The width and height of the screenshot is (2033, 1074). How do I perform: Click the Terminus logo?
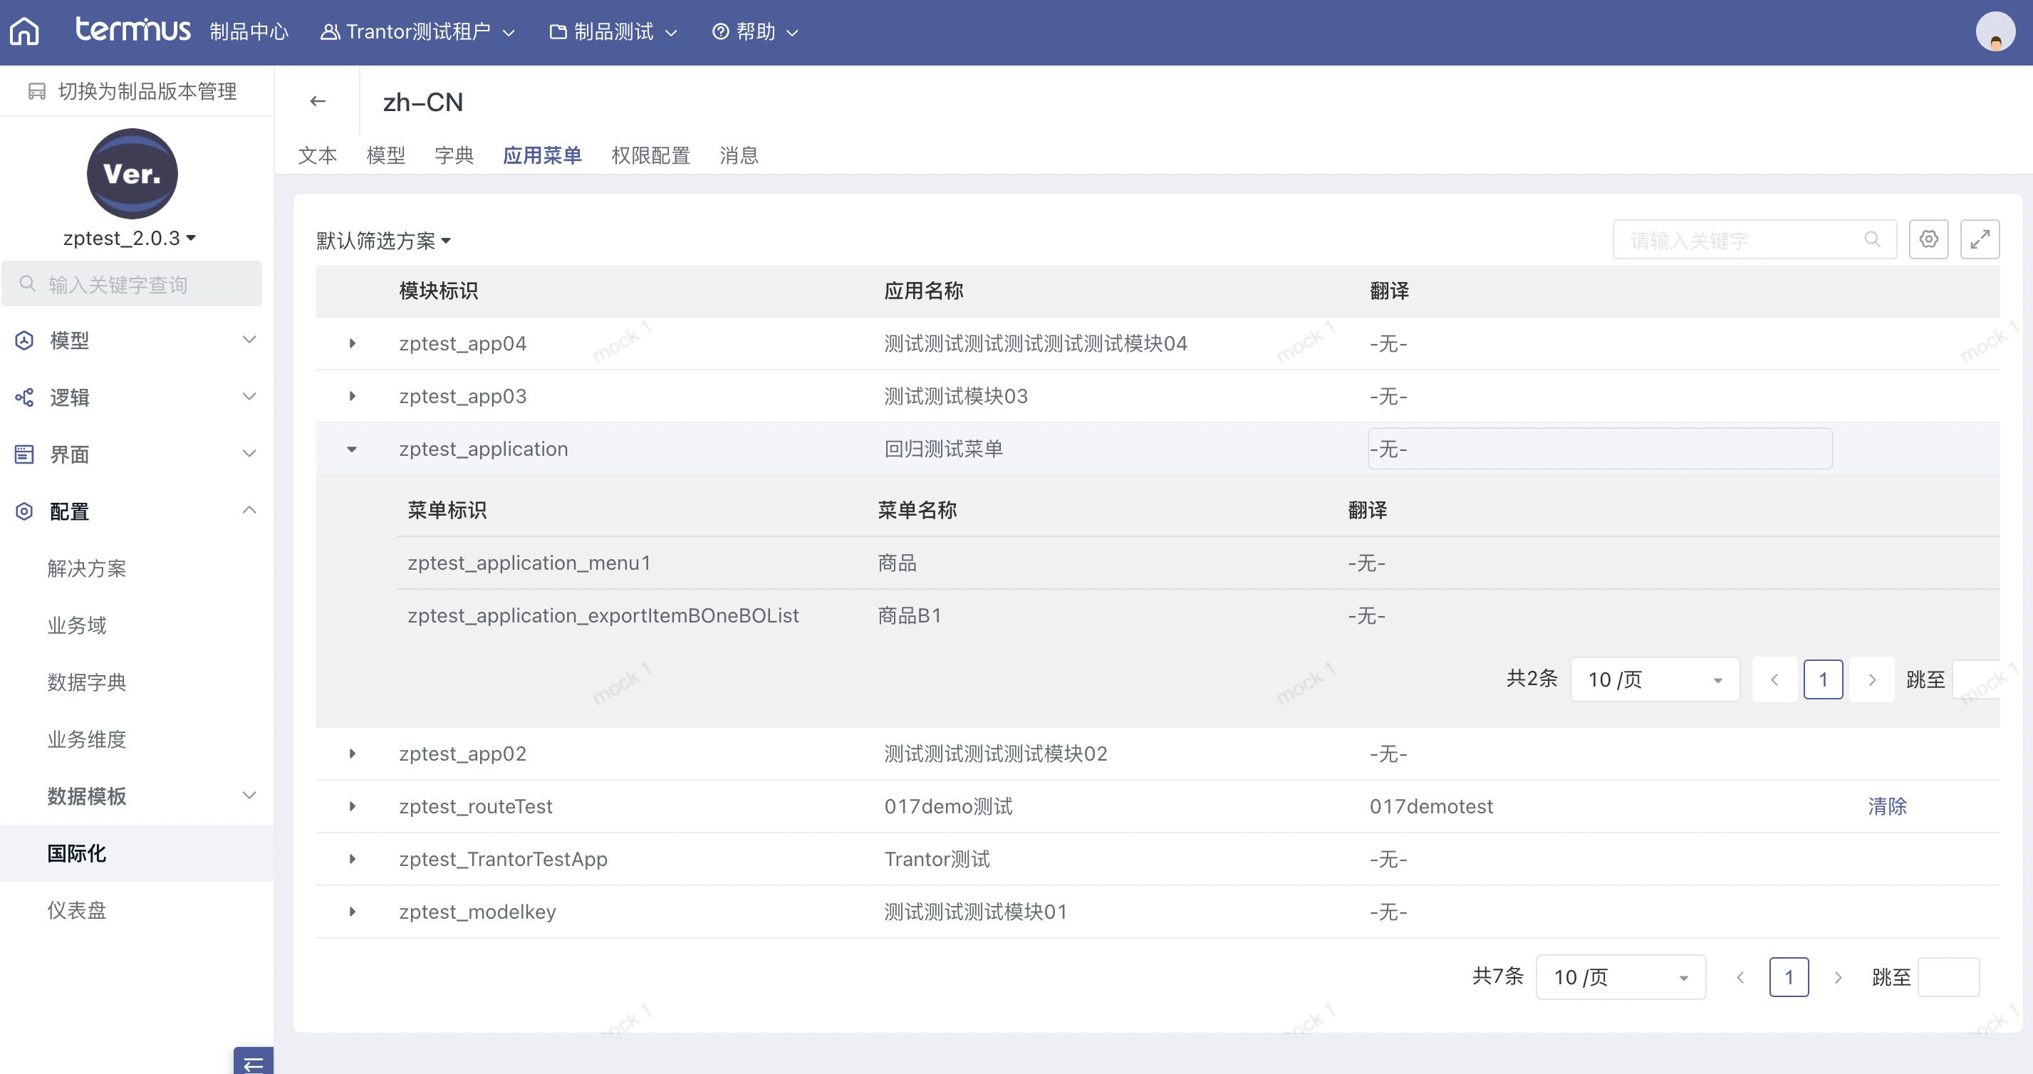[x=132, y=30]
